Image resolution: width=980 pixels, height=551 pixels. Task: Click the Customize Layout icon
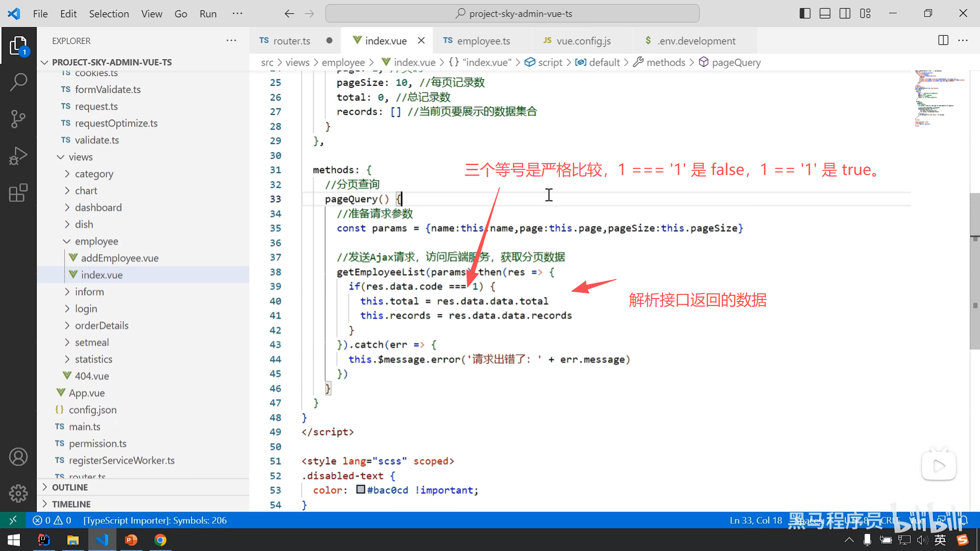point(865,13)
